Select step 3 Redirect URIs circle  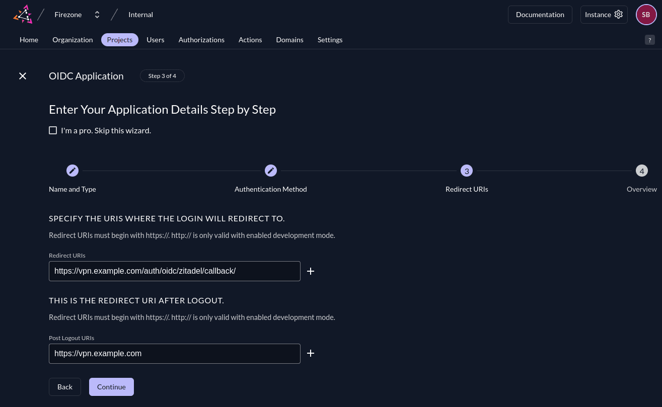point(467,171)
